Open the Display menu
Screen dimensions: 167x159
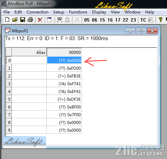99,12
